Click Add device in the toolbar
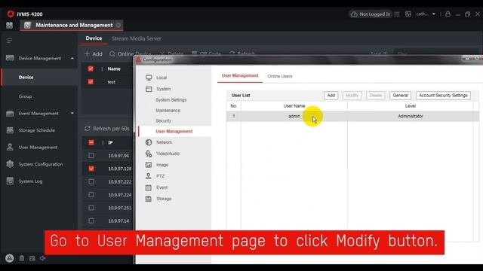The height and width of the screenshot is (271, 483). pos(94,53)
